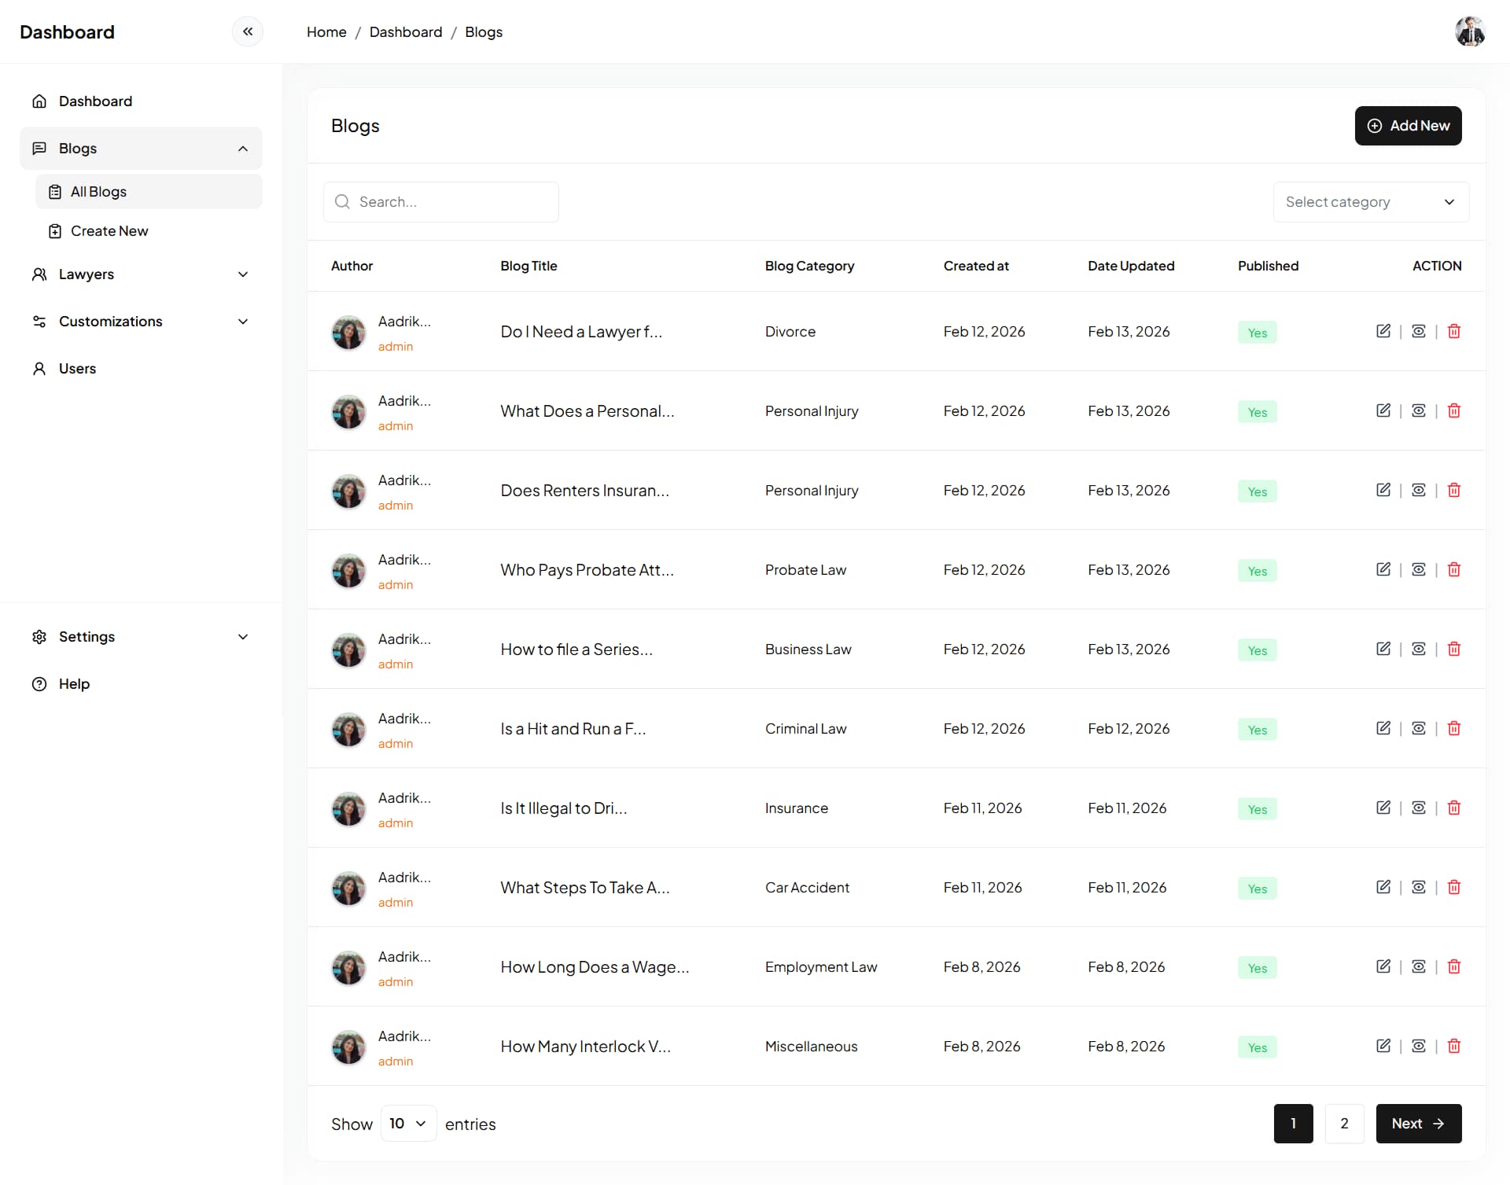Focus the blog Search field
1510x1185 pixels.
tap(441, 202)
